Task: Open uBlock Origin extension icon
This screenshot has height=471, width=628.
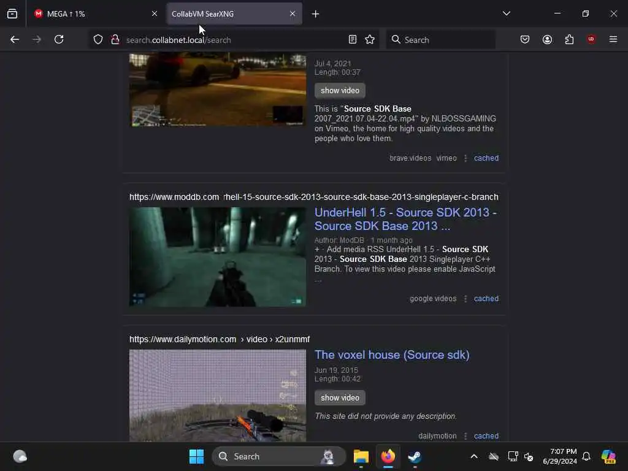Action: 591,39
